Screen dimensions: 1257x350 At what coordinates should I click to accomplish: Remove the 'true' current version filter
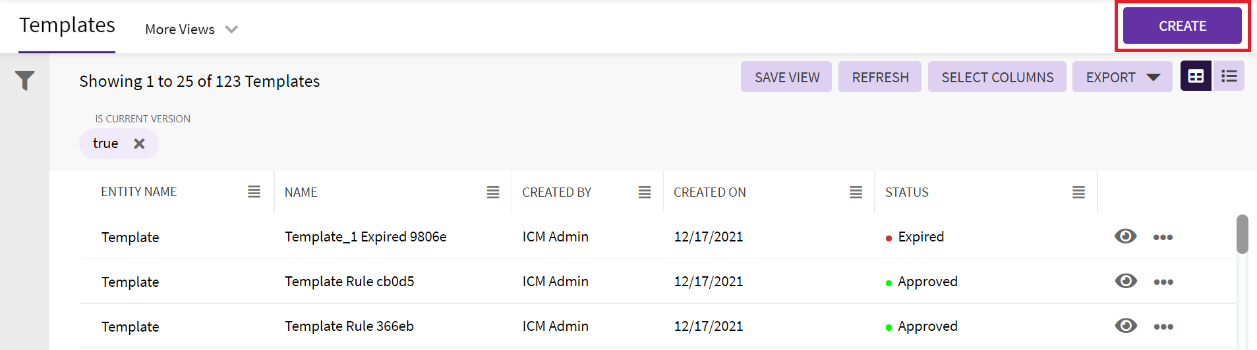(x=139, y=143)
